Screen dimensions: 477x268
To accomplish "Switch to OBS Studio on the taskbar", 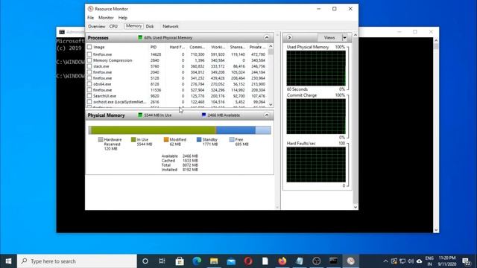I will click(x=316, y=261).
